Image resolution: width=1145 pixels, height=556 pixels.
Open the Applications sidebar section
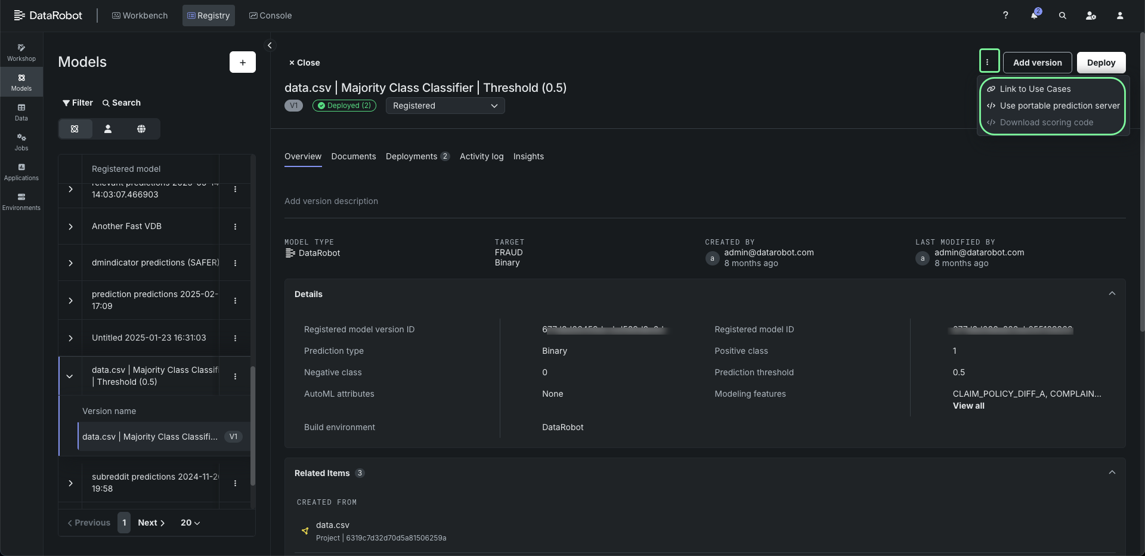coord(21,172)
